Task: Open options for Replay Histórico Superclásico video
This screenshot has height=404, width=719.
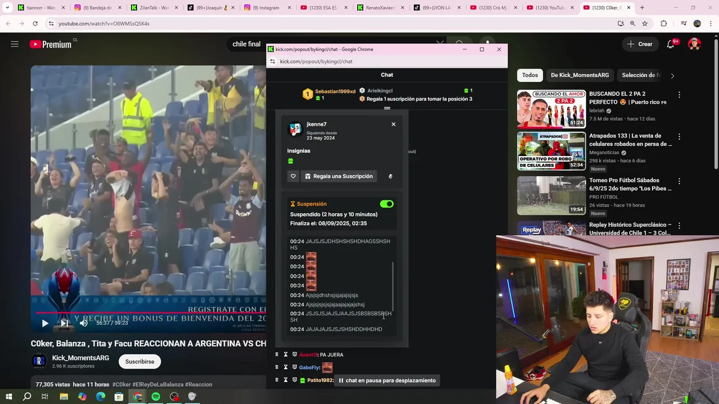Action: (x=679, y=226)
